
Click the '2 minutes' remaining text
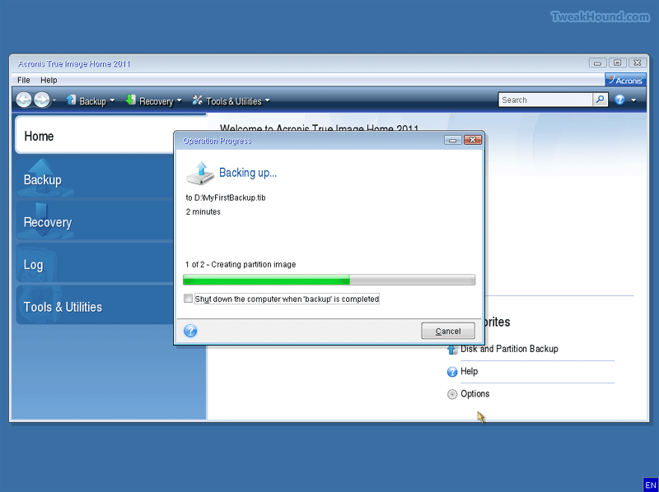pyautogui.click(x=203, y=211)
